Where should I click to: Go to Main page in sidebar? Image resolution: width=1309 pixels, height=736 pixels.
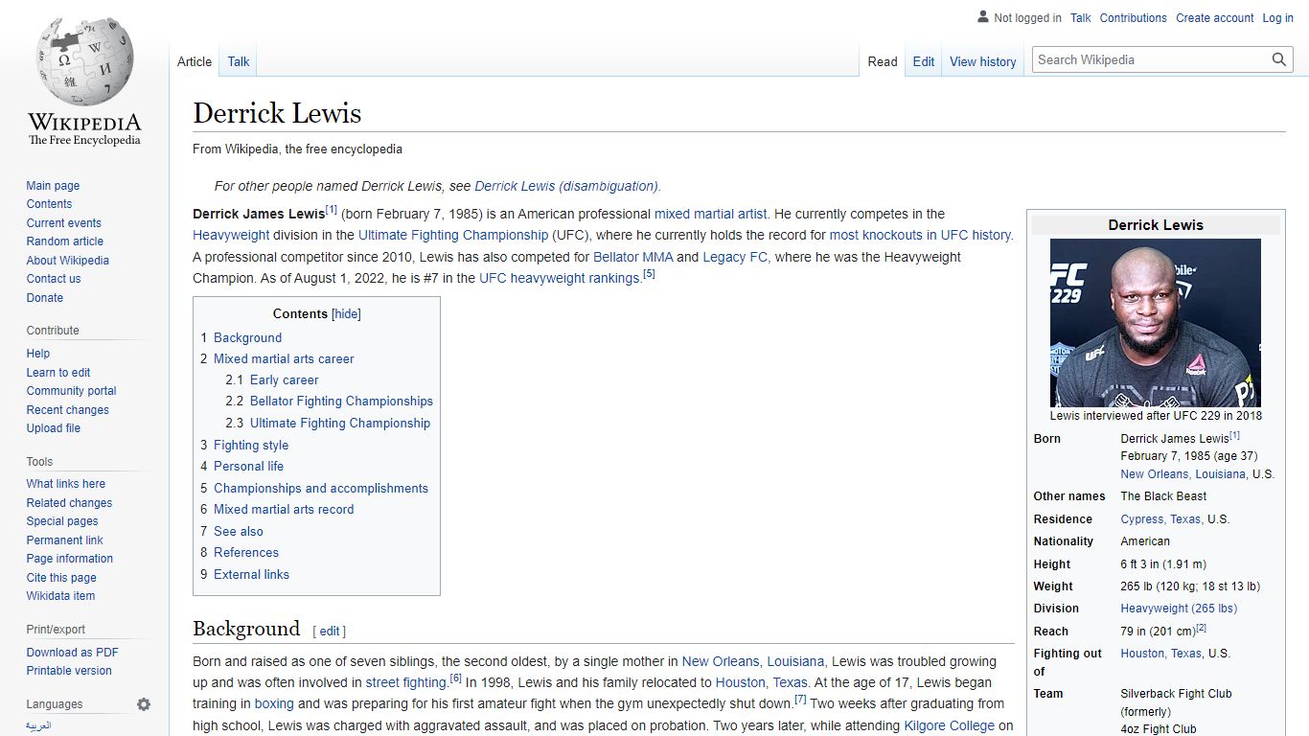coord(53,186)
